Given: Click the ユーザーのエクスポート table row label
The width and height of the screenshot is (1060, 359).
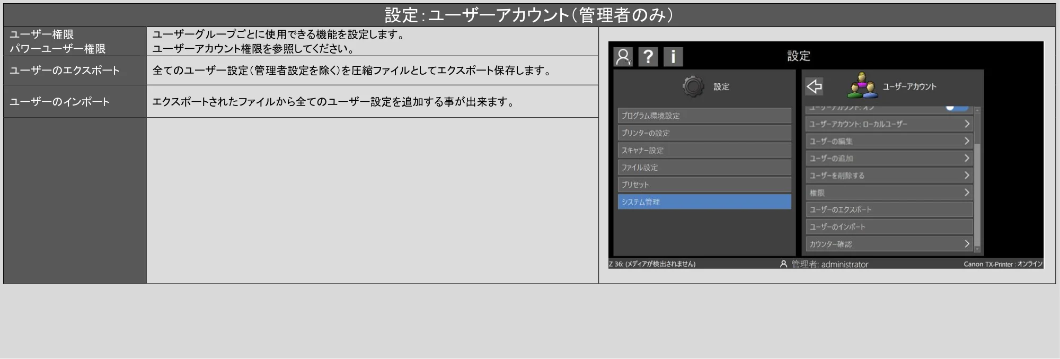Looking at the screenshot, I should coord(65,71).
